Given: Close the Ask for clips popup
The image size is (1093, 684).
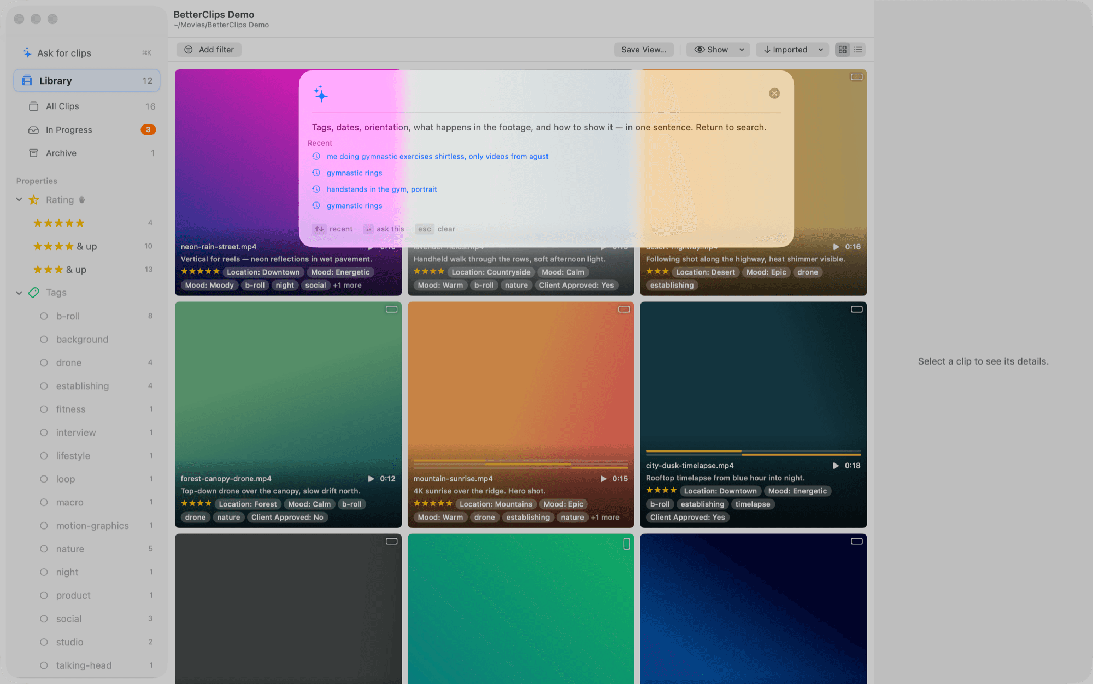Looking at the screenshot, I should click(774, 93).
